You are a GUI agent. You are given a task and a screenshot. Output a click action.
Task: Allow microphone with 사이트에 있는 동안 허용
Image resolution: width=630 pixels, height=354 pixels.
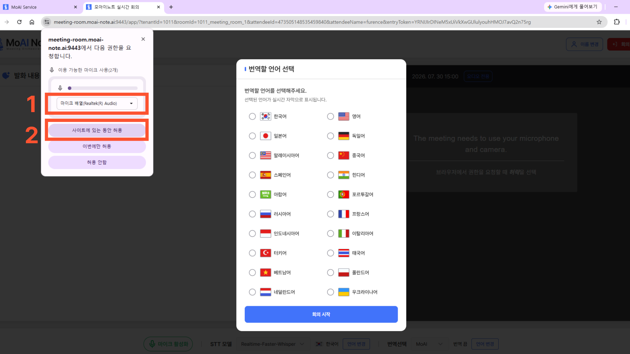[x=97, y=130]
